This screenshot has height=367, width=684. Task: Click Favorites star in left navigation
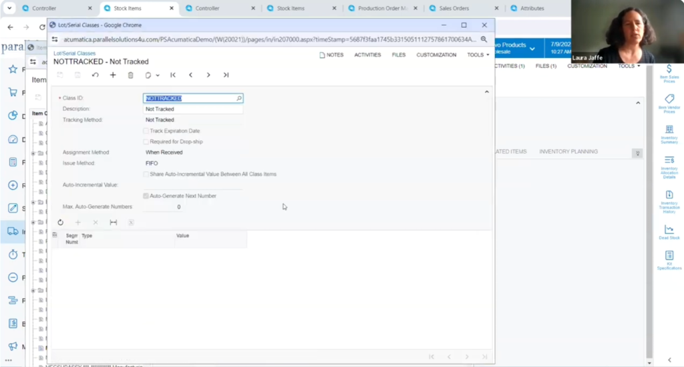point(13,70)
